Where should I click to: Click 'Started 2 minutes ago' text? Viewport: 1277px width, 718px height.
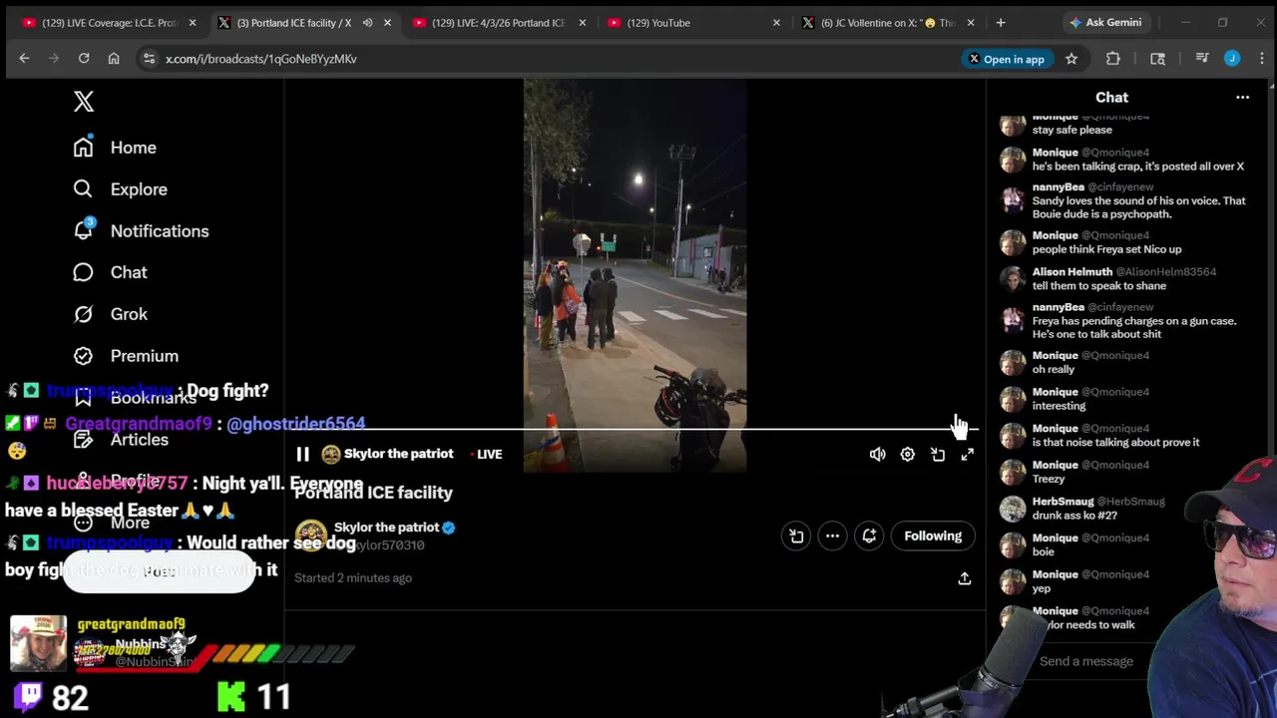pos(353,578)
